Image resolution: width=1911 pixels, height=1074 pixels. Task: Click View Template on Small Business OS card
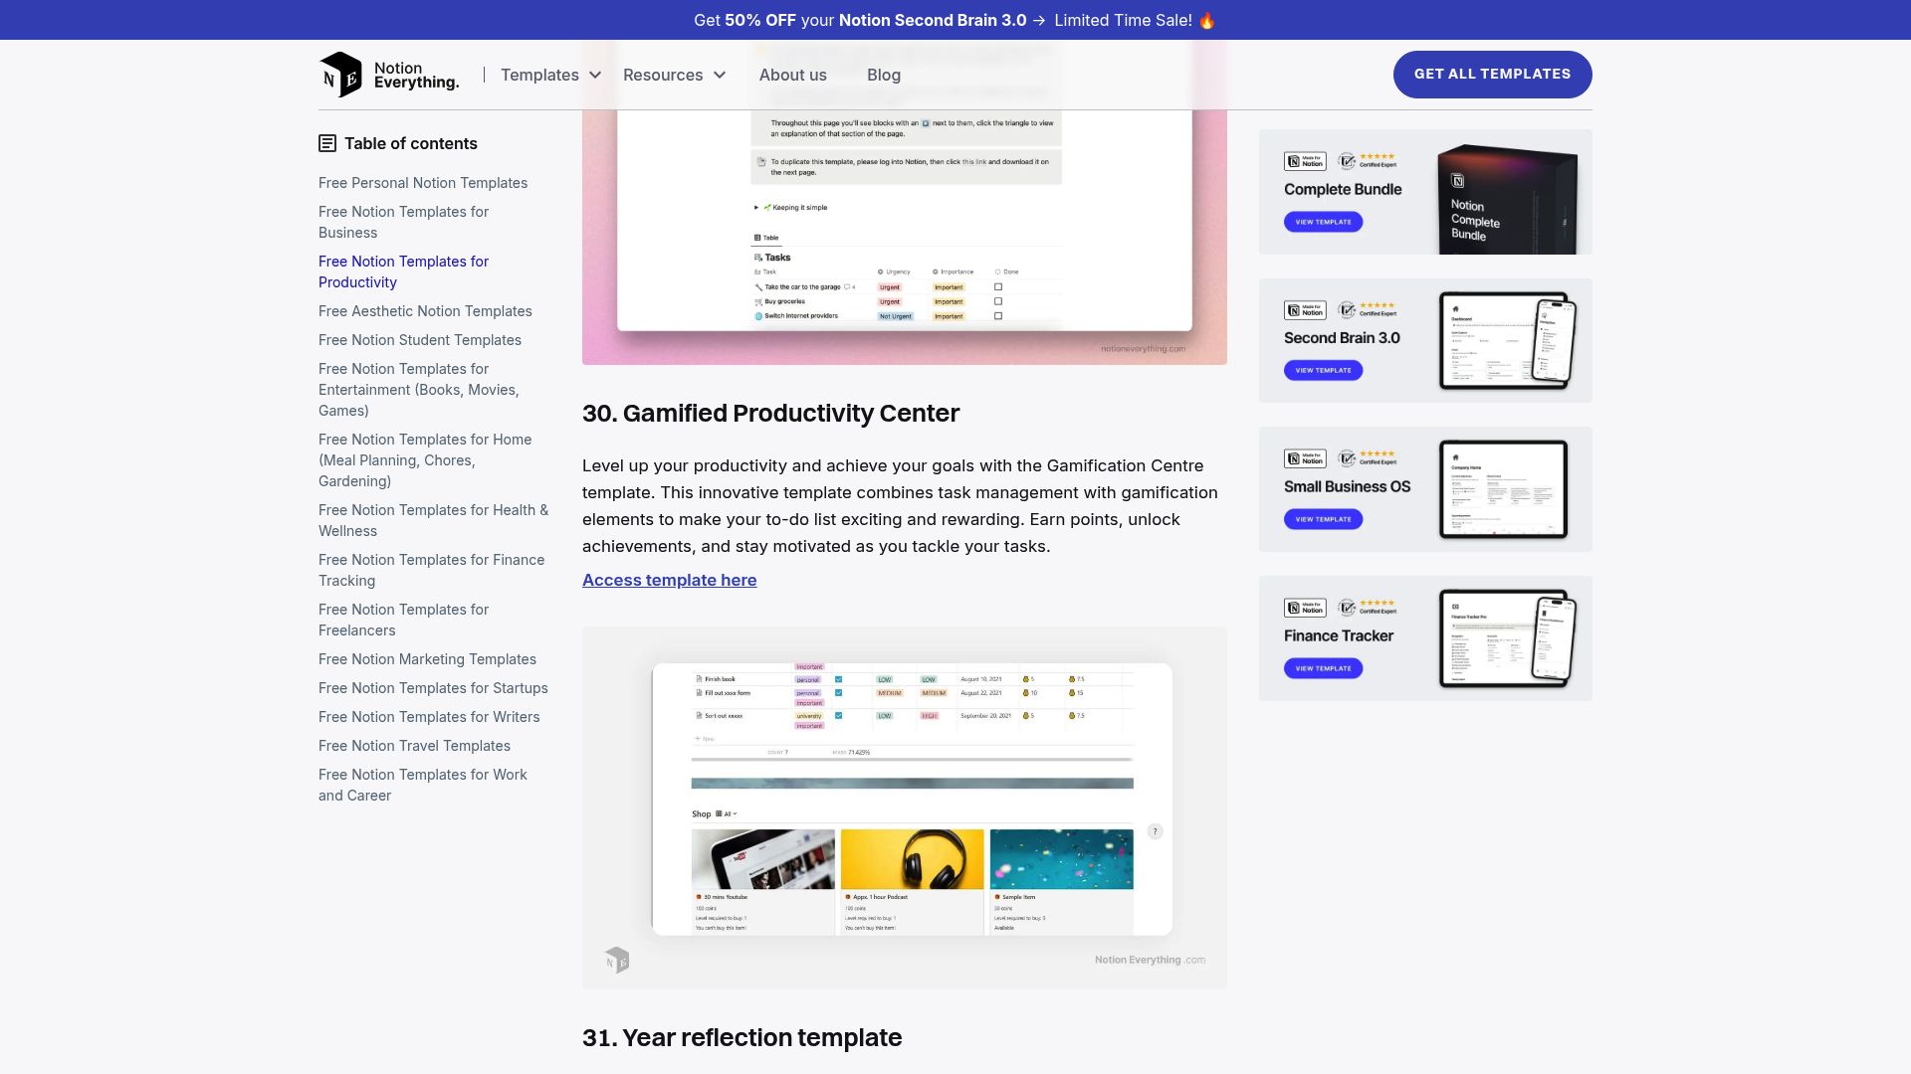coord(1323,519)
